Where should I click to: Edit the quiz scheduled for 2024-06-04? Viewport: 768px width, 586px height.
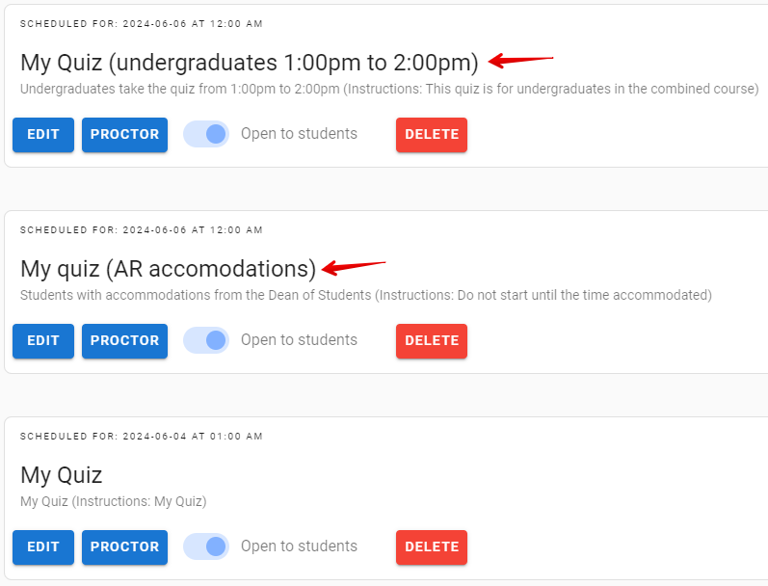click(43, 547)
